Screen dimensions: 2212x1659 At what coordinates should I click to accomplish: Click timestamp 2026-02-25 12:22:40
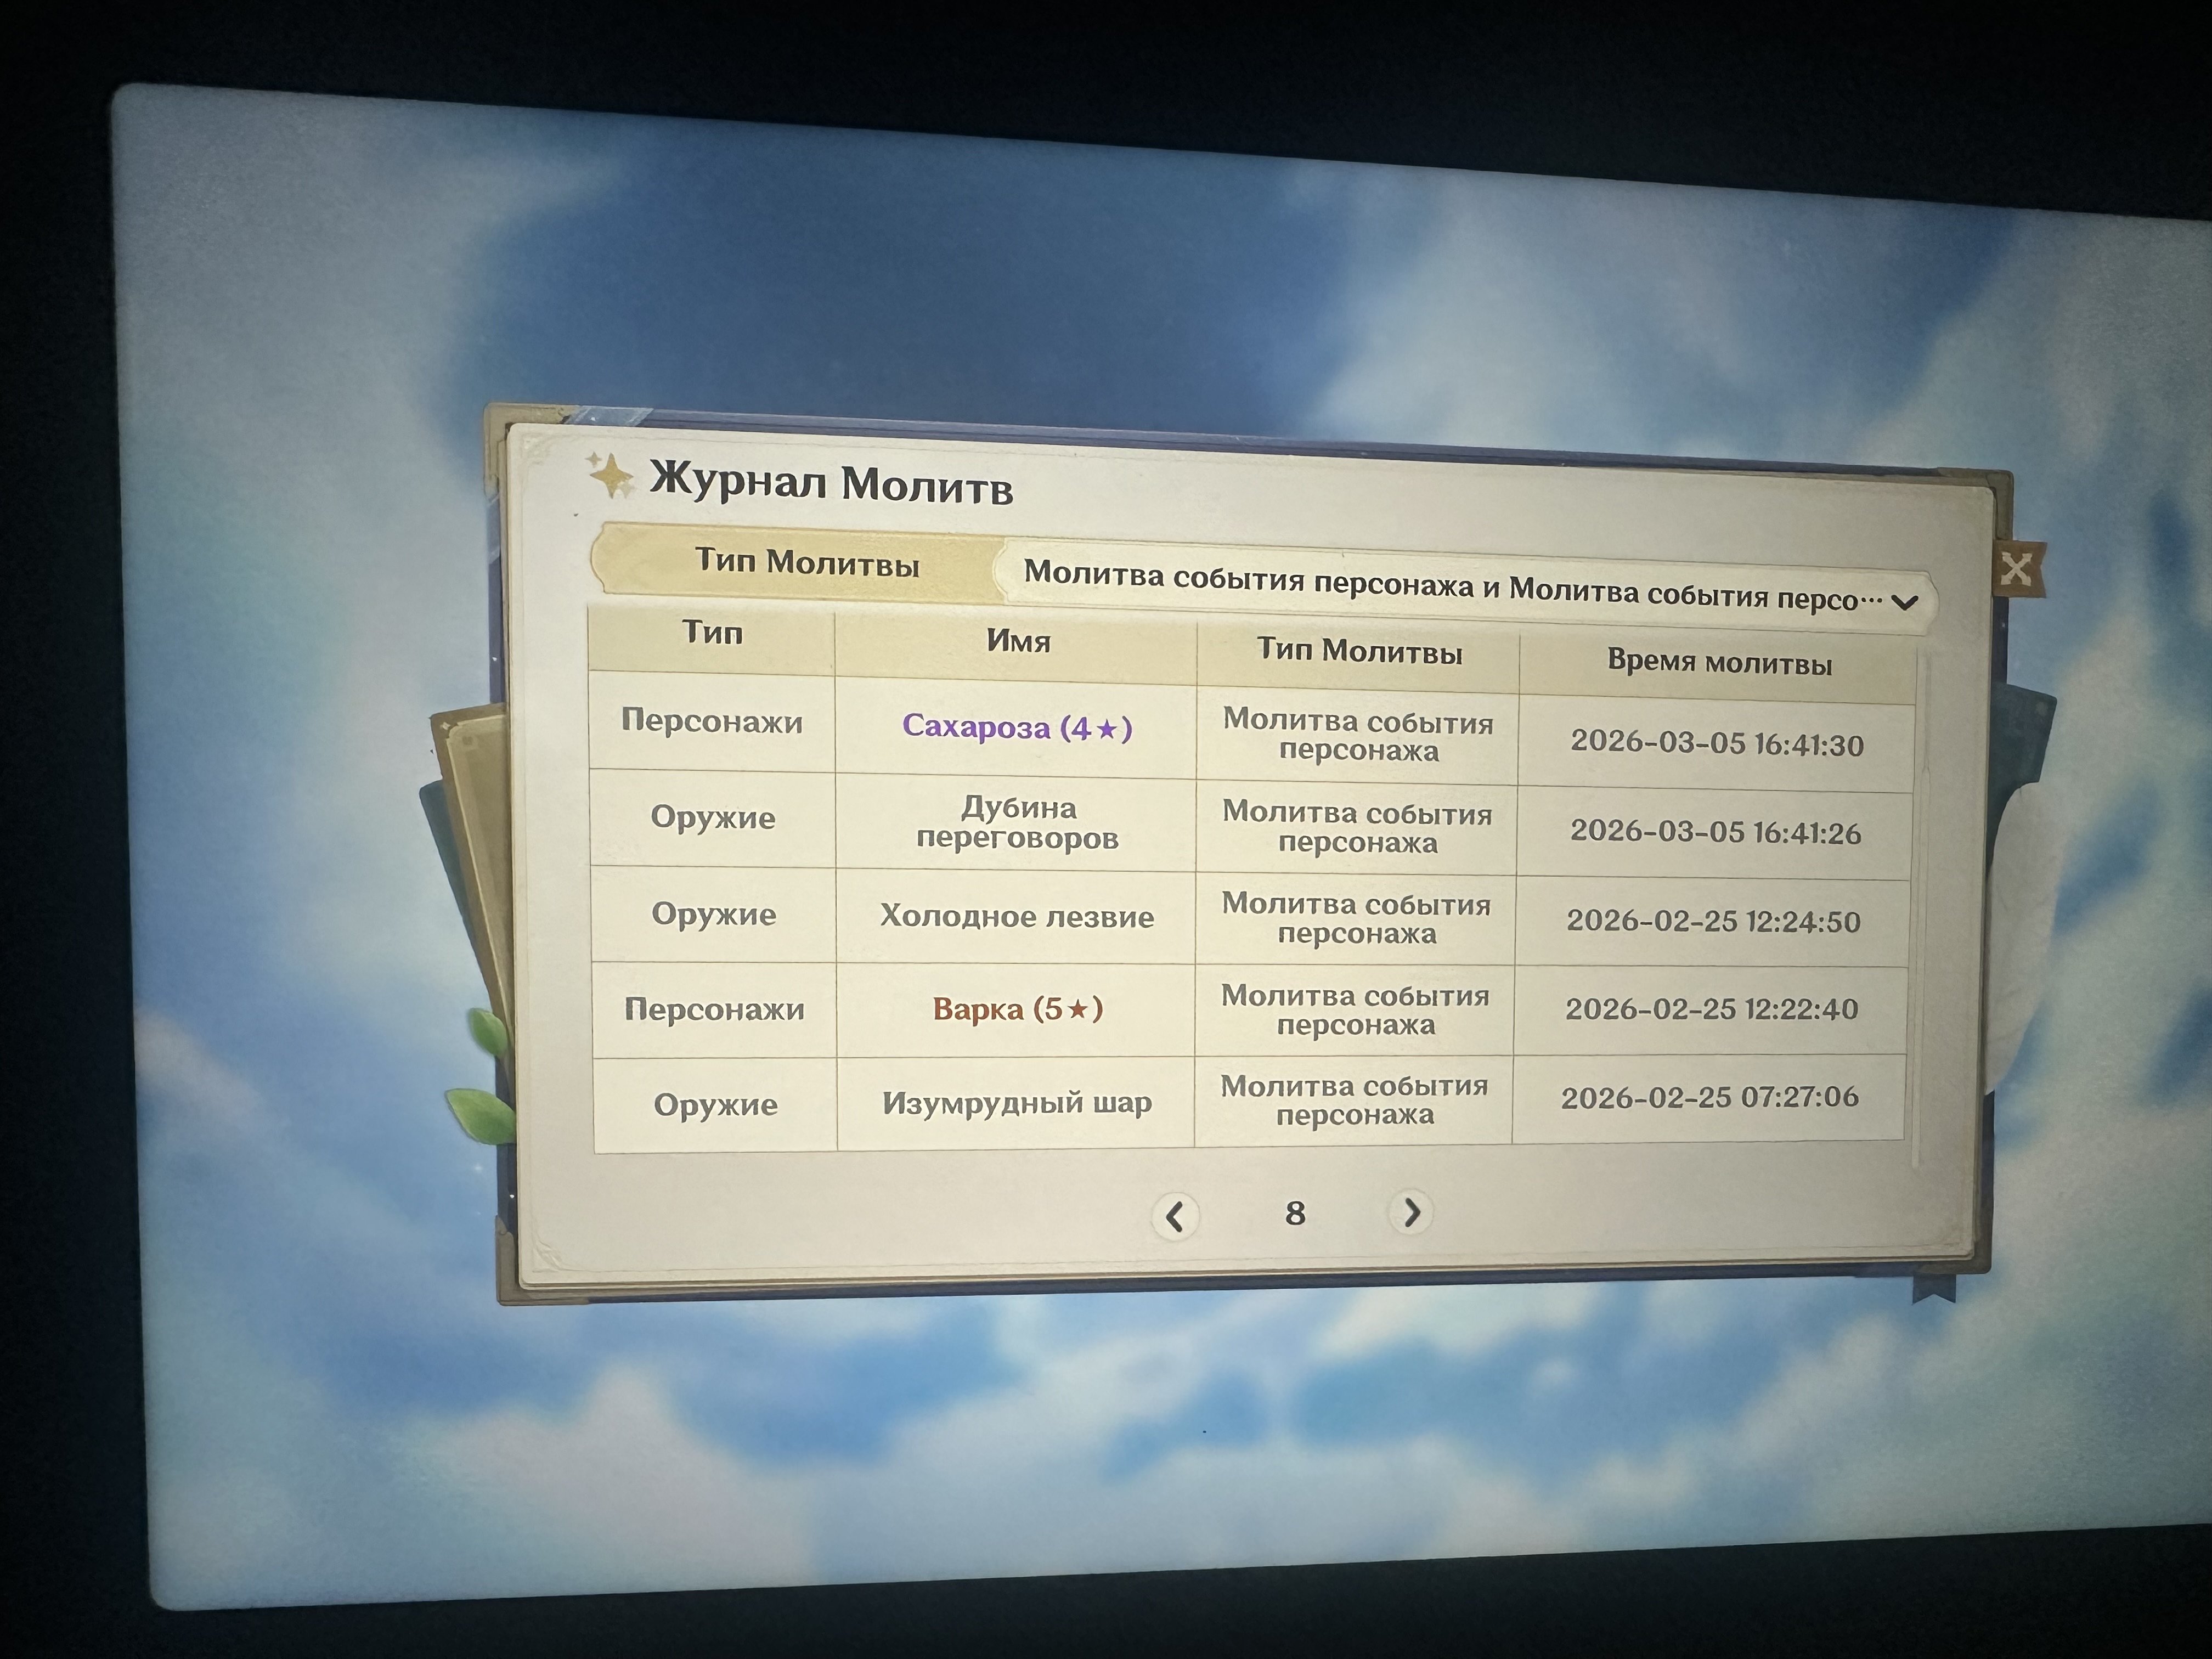click(1712, 1009)
